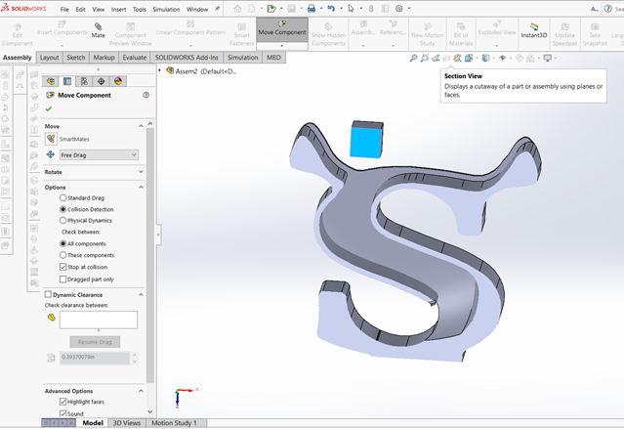Click the Move Component toolbar button
The image size is (624, 429).
click(x=282, y=29)
